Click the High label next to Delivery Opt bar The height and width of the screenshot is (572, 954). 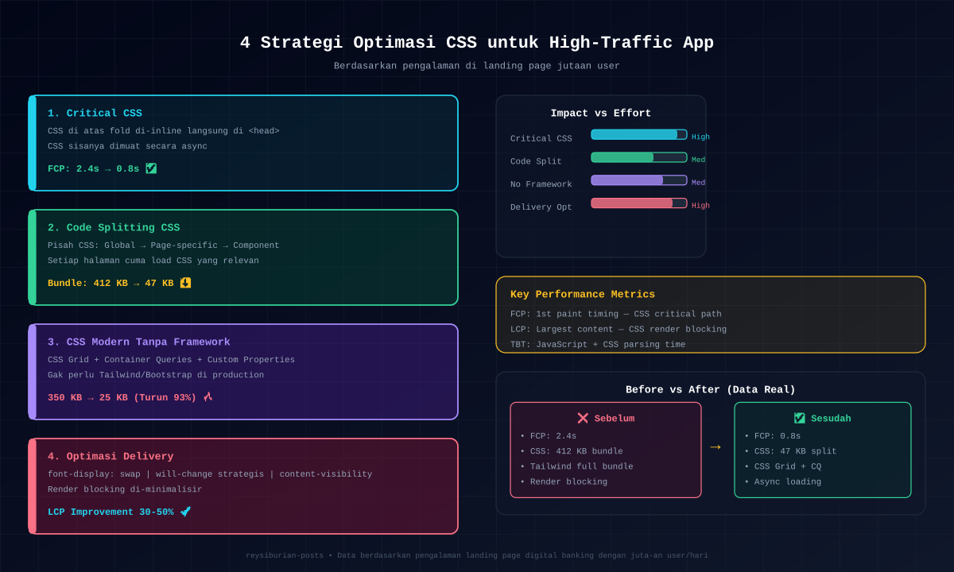(700, 206)
